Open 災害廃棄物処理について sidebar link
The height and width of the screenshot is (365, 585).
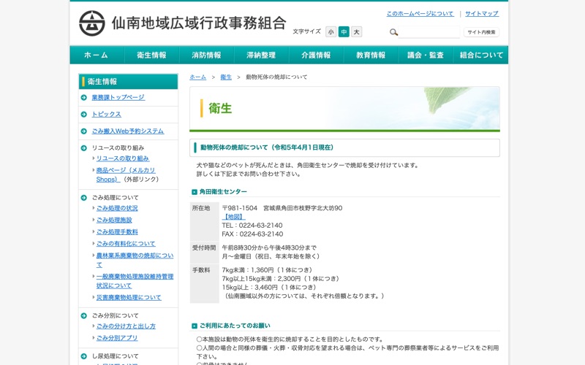coord(129,298)
